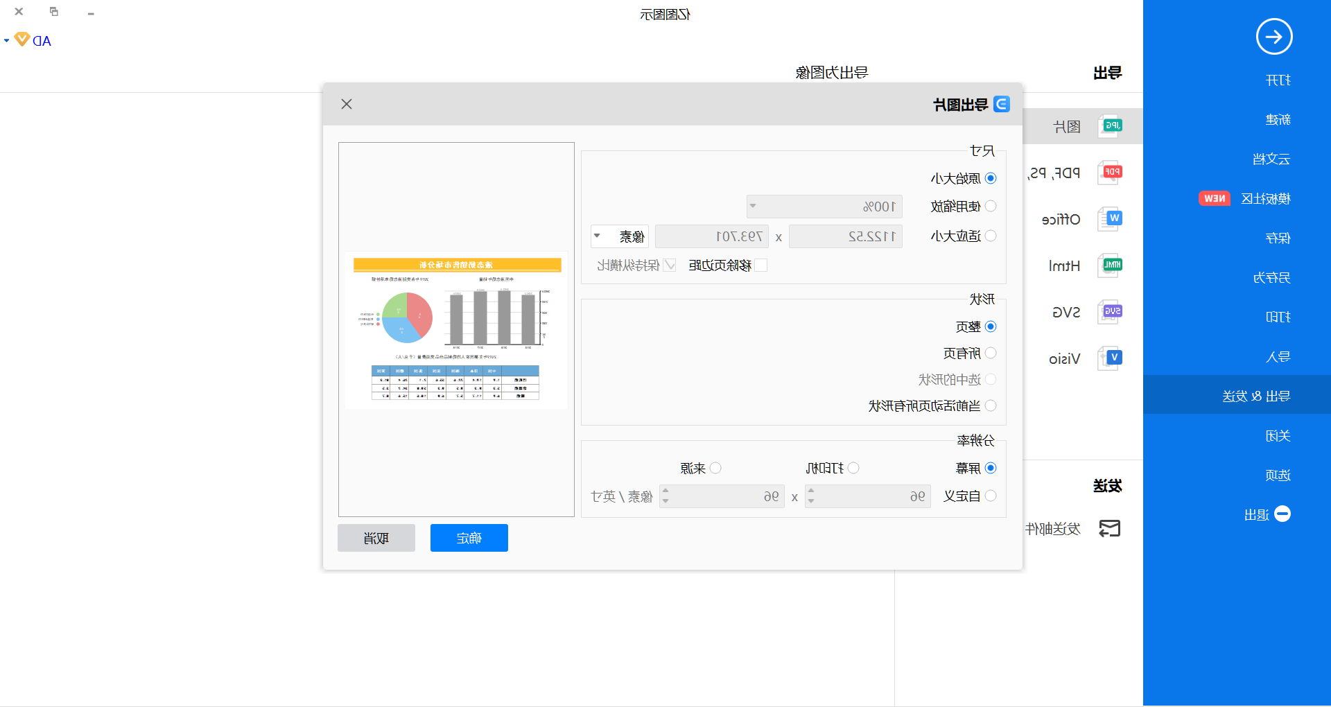Select the JPG 图片 export icon
Screen dimensions: 1331x707
[x=1111, y=126]
